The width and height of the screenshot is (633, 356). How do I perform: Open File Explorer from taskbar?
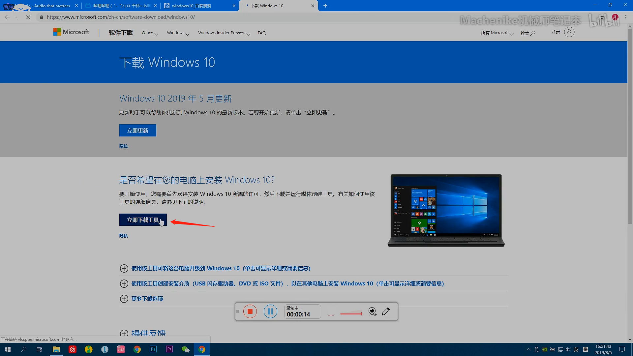tap(56, 349)
